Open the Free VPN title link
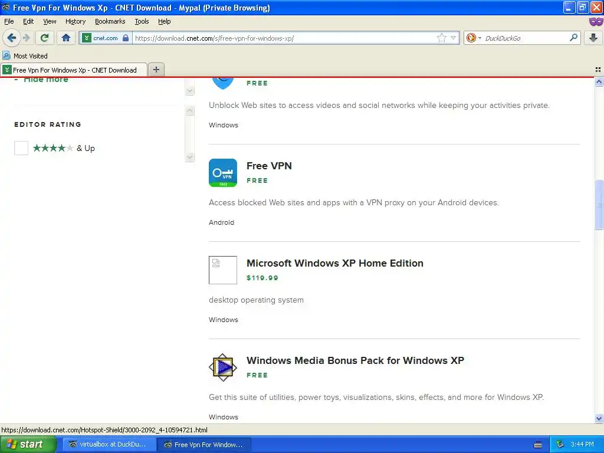The image size is (604, 453). coord(269,166)
